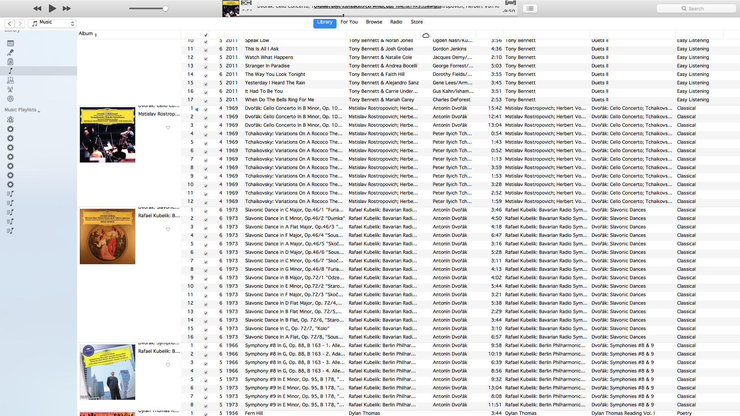Collapse the Music Playlists section chevron

point(39,111)
